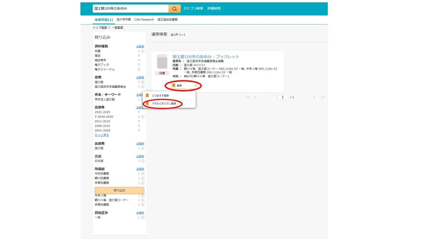Click the 2001-2005 publication year label
The width and height of the screenshot is (429, 241).
pyautogui.click(x=102, y=131)
